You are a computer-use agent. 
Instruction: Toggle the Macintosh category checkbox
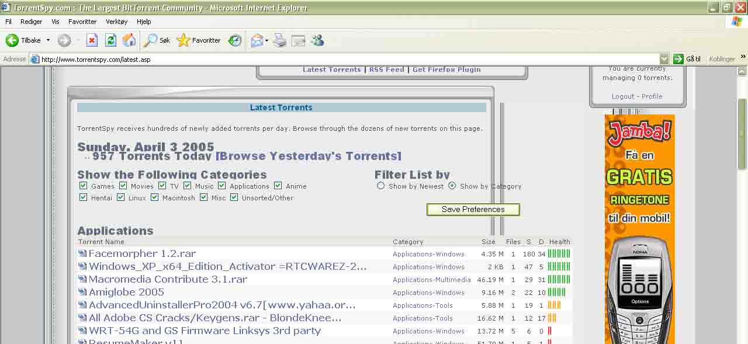click(x=155, y=197)
